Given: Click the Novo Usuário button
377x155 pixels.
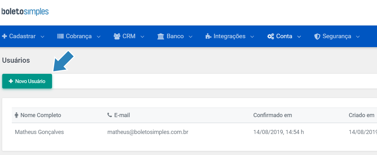Looking at the screenshot, I should pos(27,81).
